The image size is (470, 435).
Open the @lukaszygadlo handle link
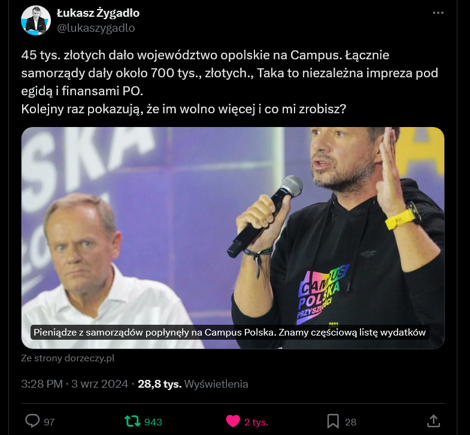96,28
